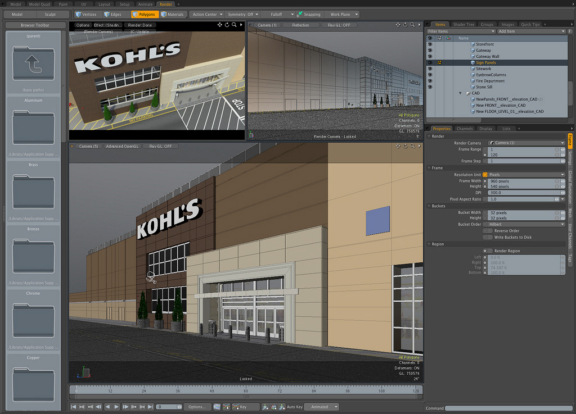
Task: Open the Camera (5) viewport arrow menu
Action: coord(419,146)
